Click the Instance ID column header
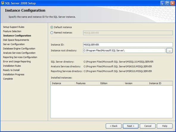Screen dimensions: 176x132 pos(160,83)
